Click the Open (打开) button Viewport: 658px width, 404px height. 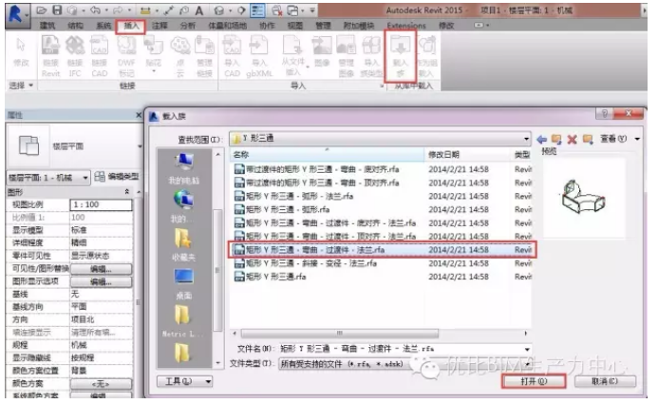(x=534, y=381)
